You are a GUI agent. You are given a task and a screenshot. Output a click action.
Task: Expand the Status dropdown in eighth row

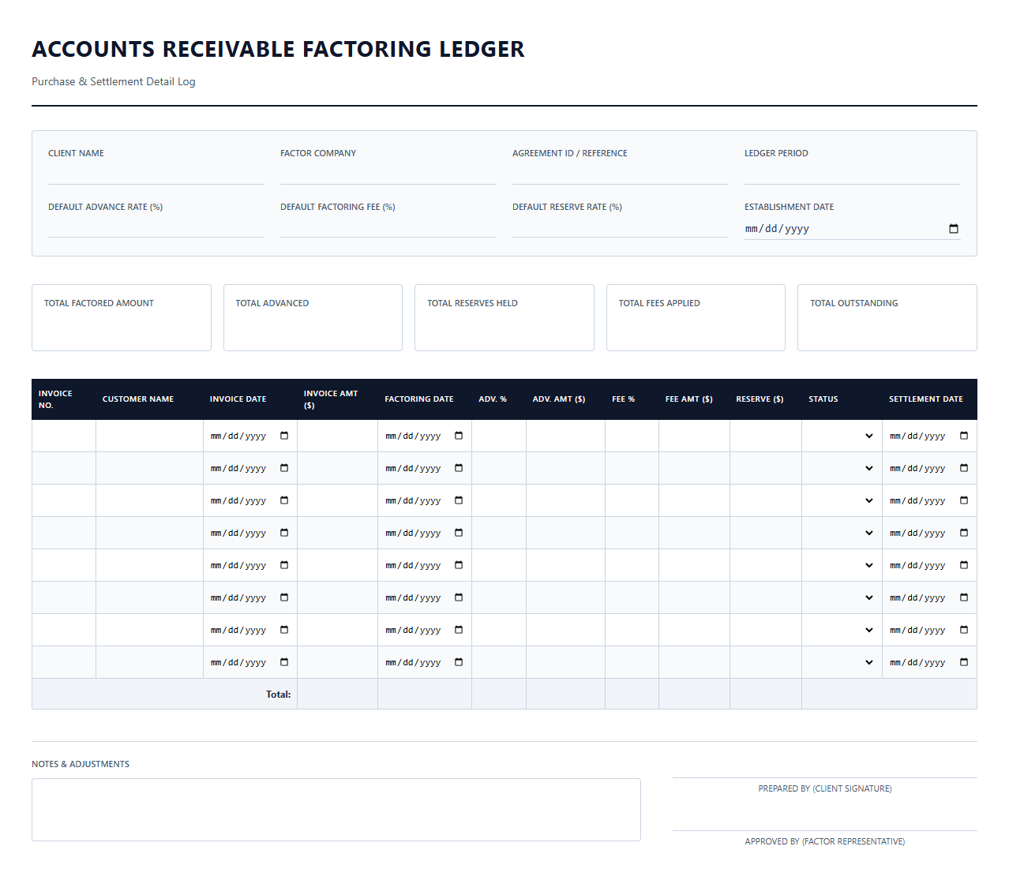842,662
